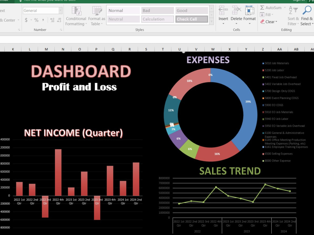Open Conditional Formatting menu
The image size is (314, 235).
[x=76, y=16]
